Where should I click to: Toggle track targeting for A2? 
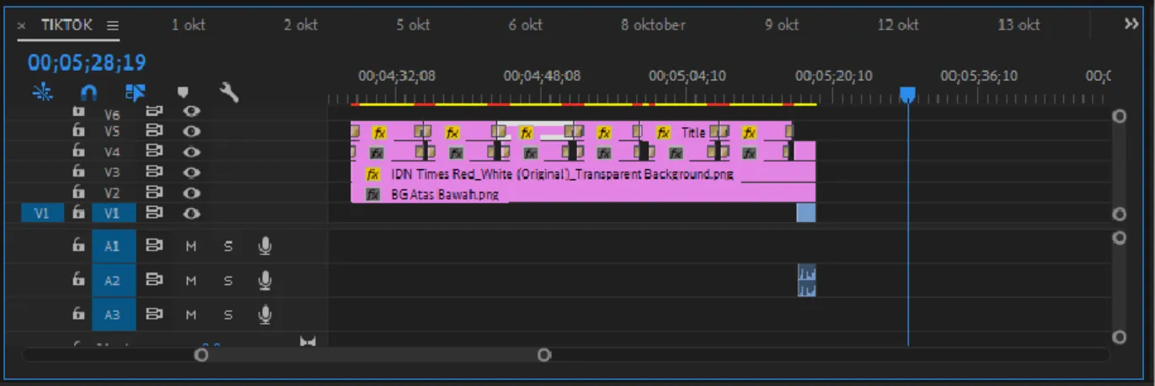coord(112,280)
